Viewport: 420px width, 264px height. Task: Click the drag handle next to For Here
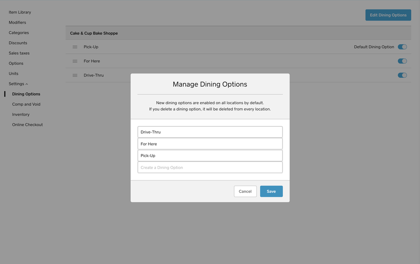[x=75, y=61]
